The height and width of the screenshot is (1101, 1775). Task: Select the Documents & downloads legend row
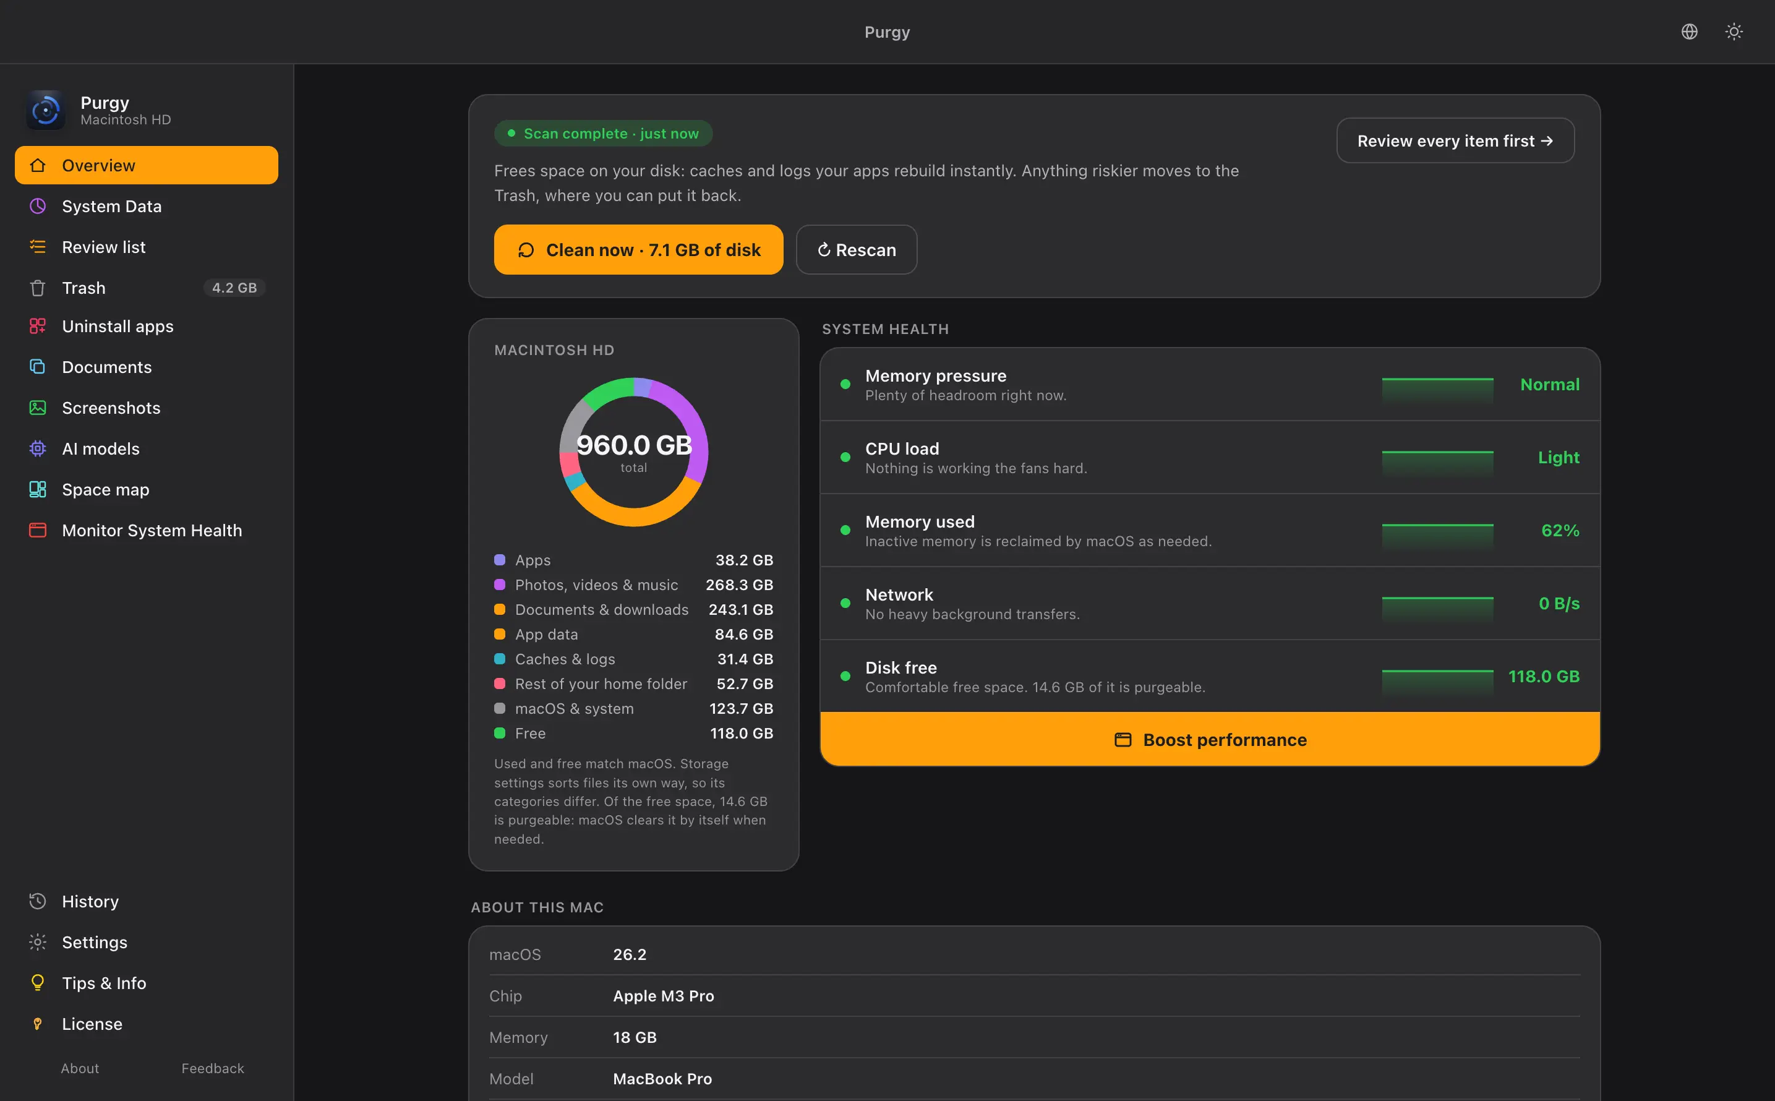(x=633, y=609)
